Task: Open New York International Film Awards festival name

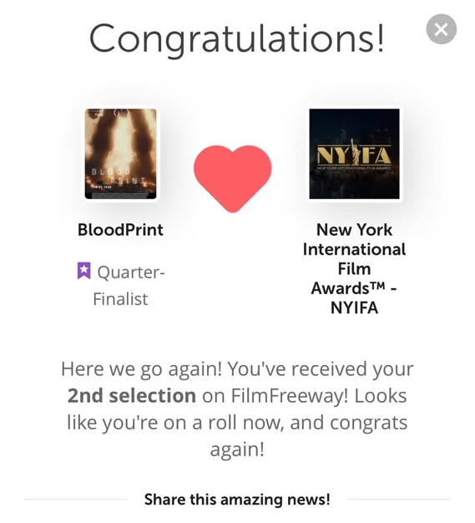Action: [x=354, y=268]
